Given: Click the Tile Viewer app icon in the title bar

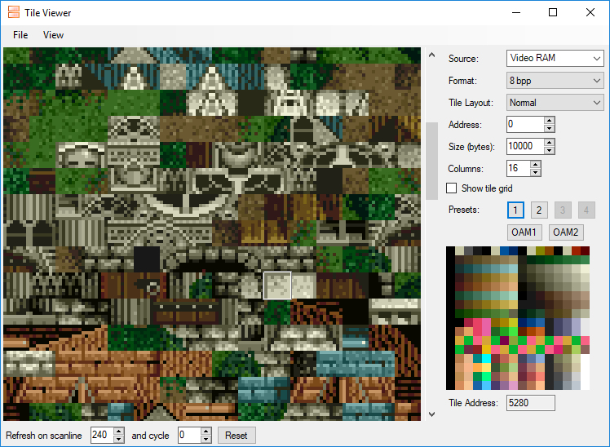Looking at the screenshot, I should click(x=14, y=12).
